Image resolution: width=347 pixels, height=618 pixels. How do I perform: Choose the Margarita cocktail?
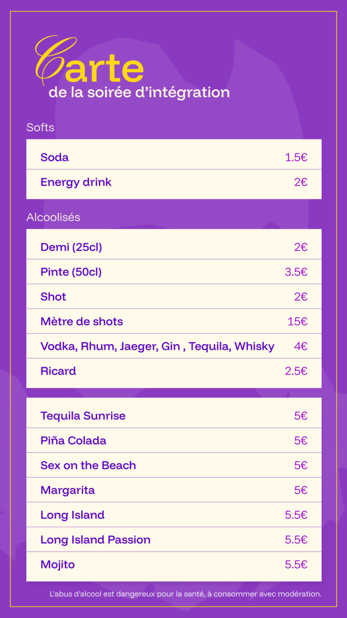pyautogui.click(x=68, y=490)
